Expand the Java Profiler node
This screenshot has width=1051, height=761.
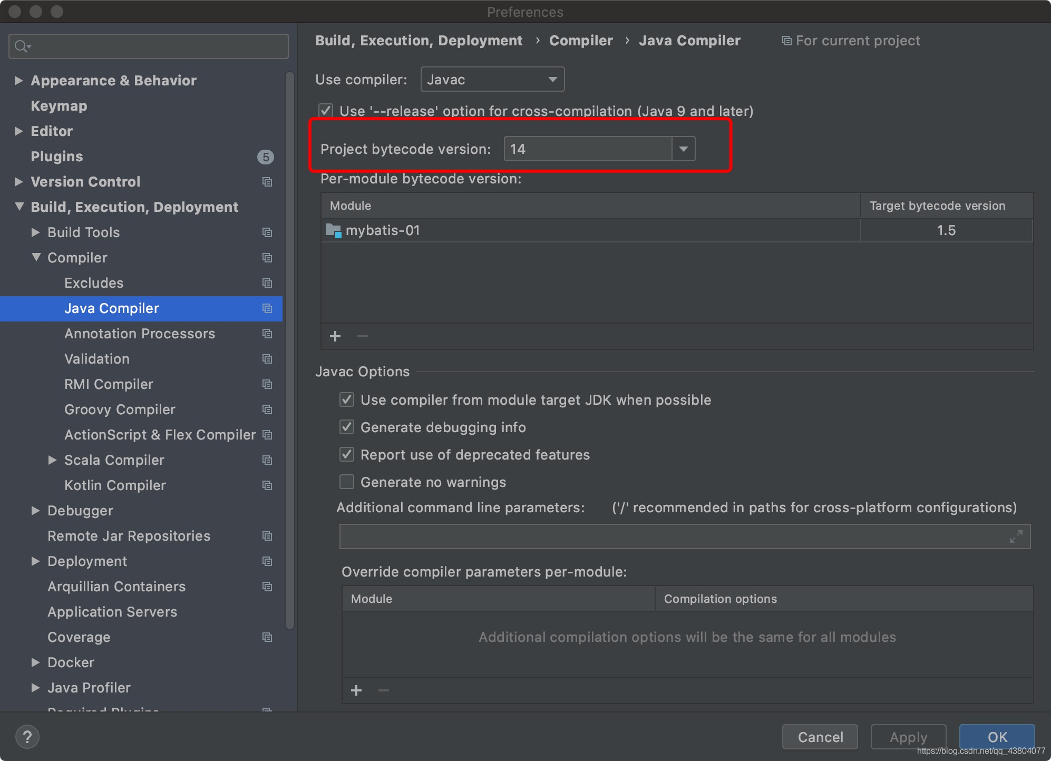[x=35, y=688]
